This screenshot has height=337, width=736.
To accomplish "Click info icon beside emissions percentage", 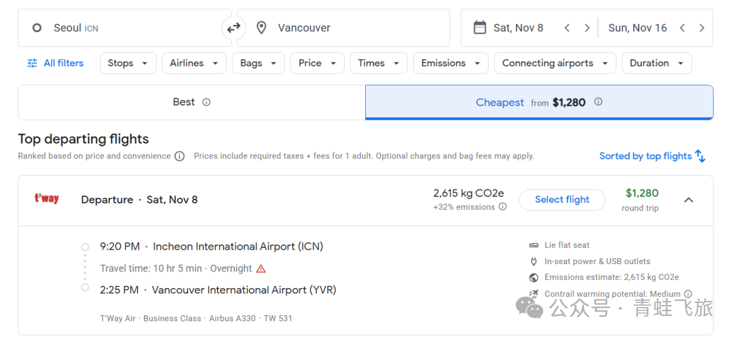I will tap(503, 207).
